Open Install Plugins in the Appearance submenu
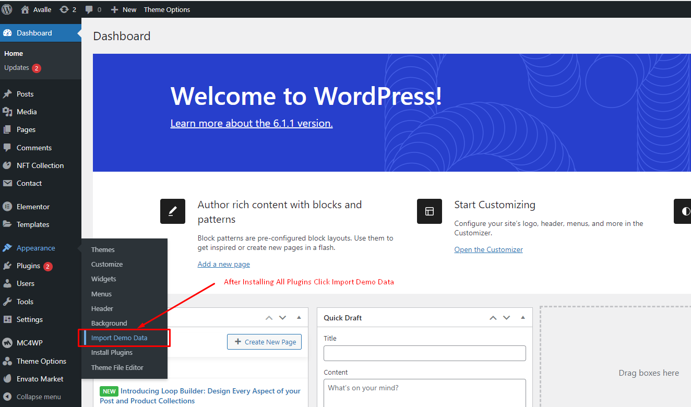691x407 pixels. 112,352
